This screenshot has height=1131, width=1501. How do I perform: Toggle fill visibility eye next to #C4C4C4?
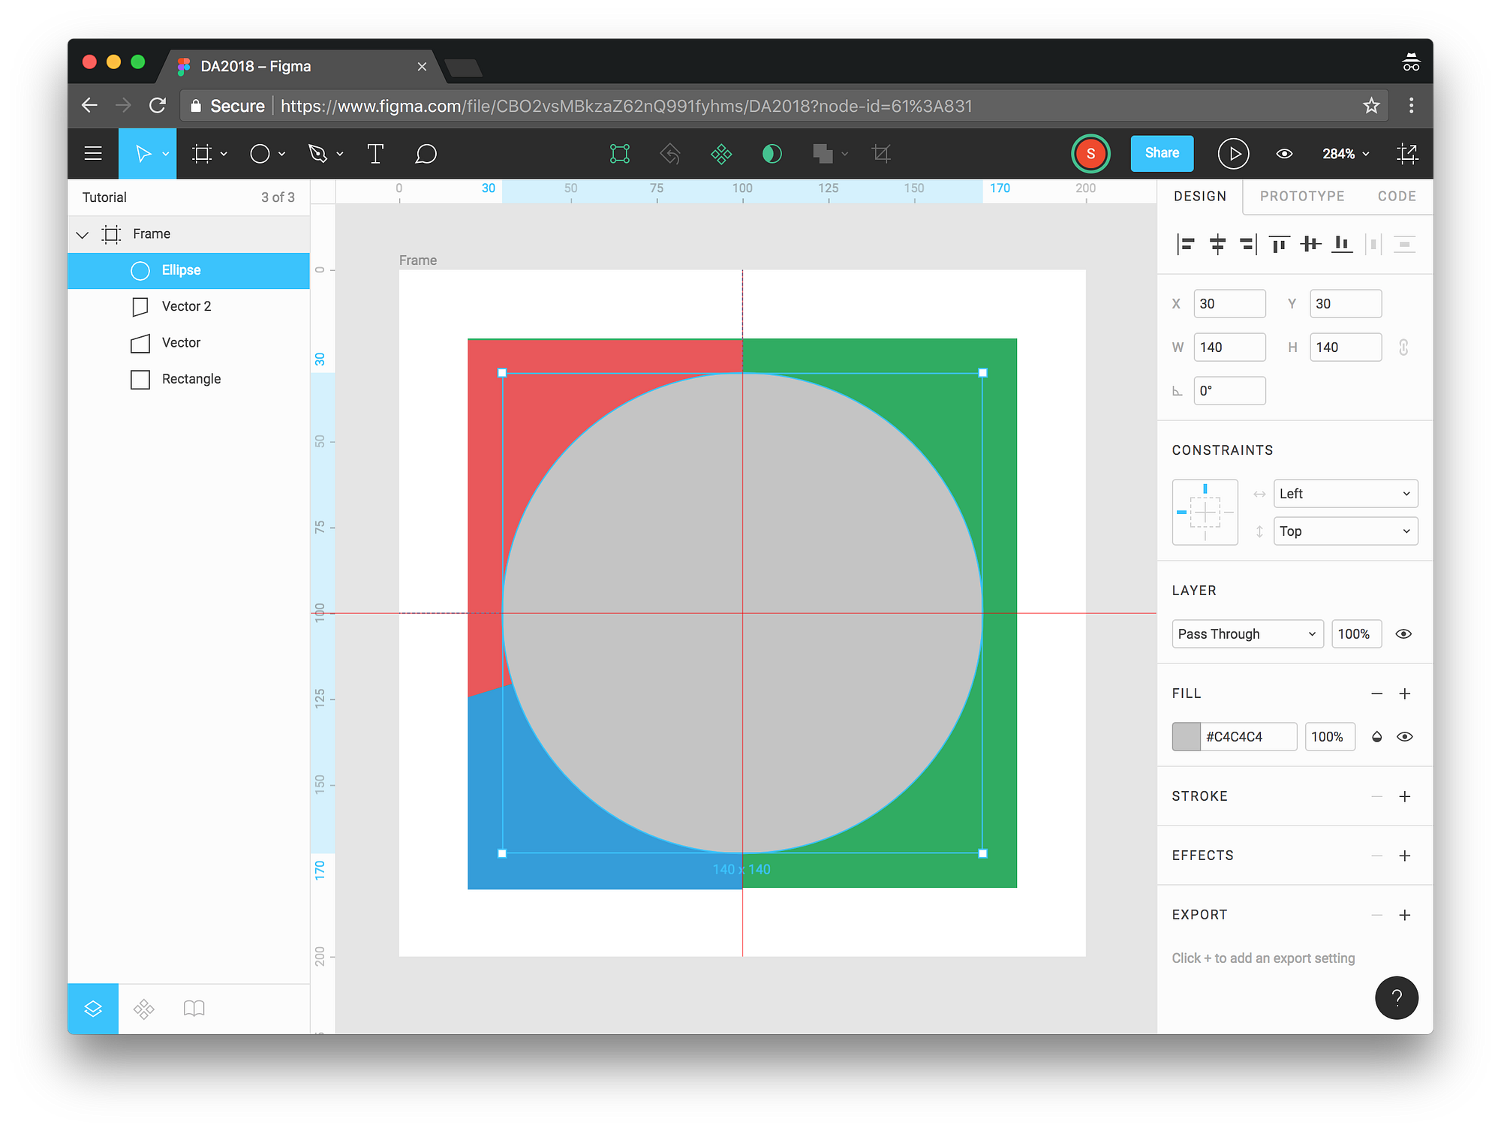1405,737
